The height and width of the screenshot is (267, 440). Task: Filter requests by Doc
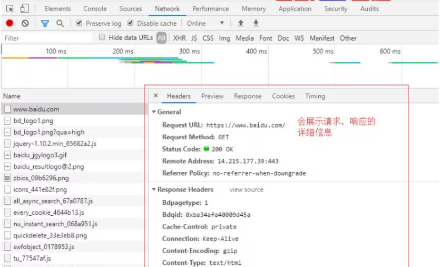[283, 38]
